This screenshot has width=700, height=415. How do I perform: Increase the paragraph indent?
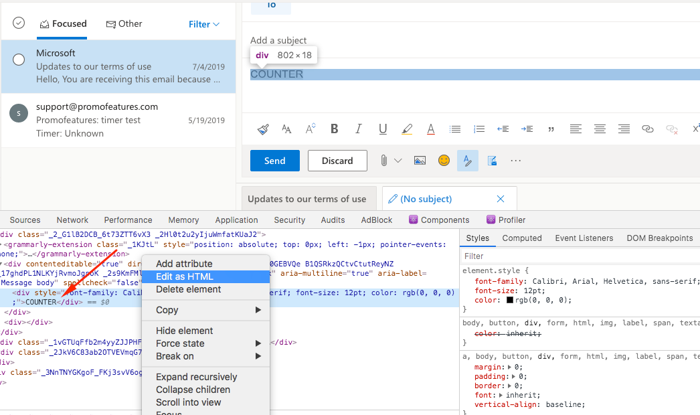pos(527,129)
